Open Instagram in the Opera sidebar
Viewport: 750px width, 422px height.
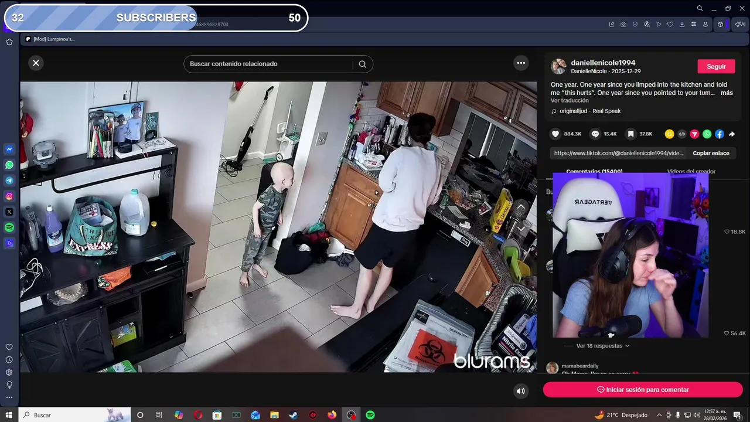pos(9,196)
